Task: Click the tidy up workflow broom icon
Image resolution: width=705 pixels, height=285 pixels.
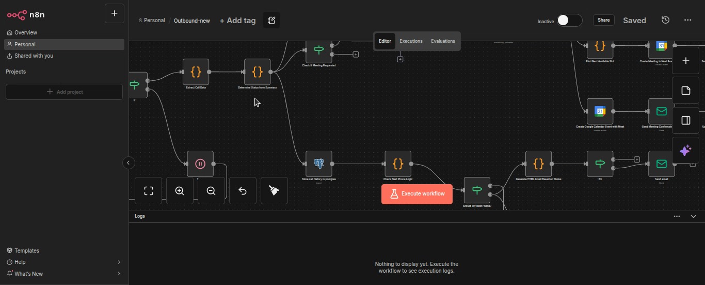Action: pos(274,191)
